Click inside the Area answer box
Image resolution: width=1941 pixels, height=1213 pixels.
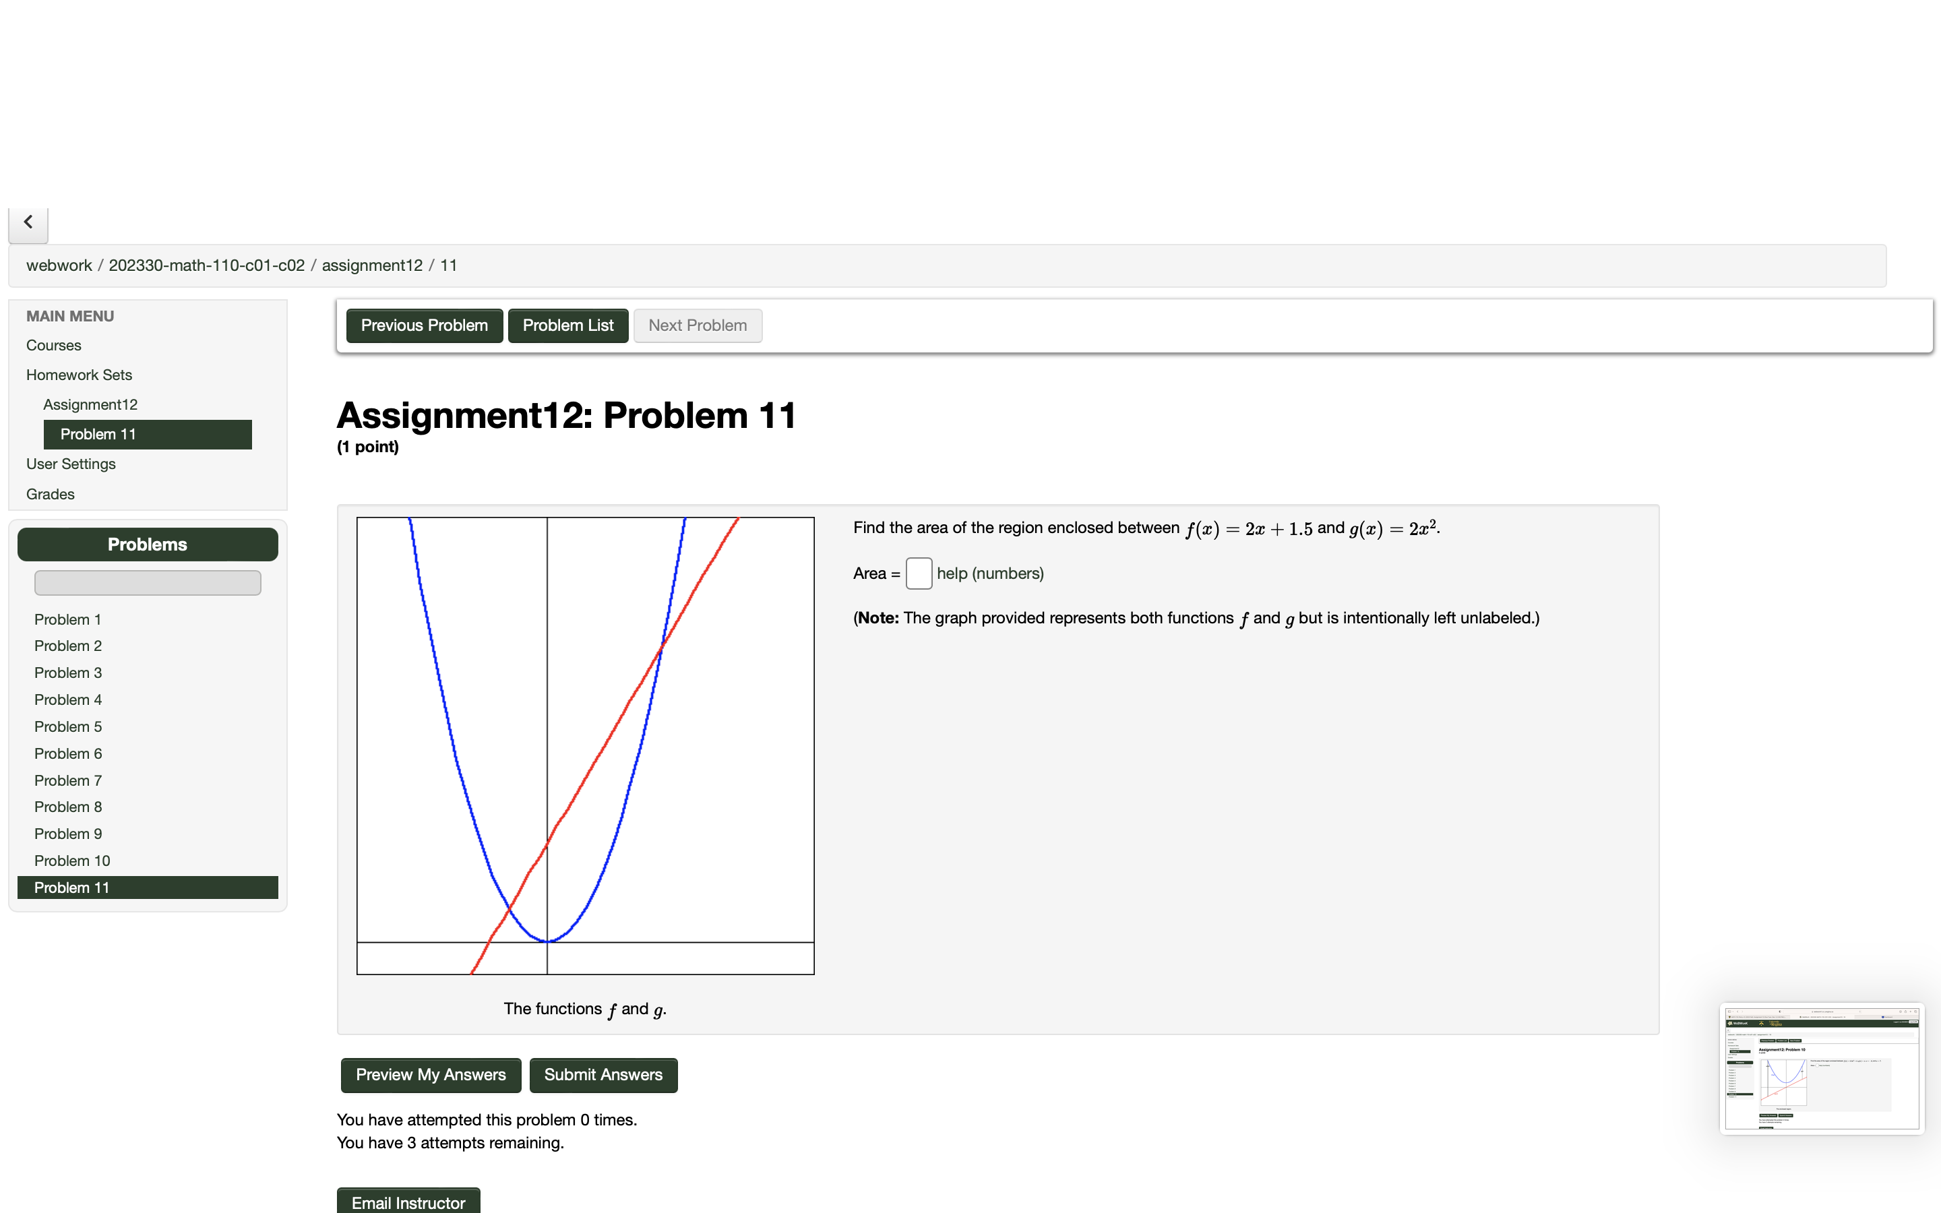pyautogui.click(x=919, y=573)
